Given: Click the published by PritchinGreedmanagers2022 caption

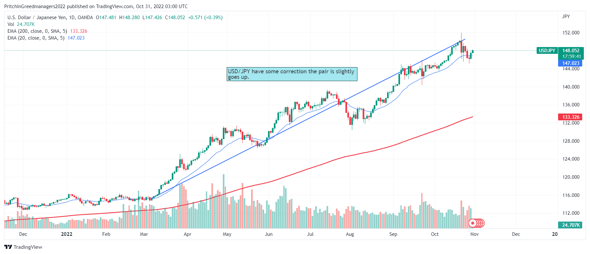Looking at the screenshot, I should [96, 6].
